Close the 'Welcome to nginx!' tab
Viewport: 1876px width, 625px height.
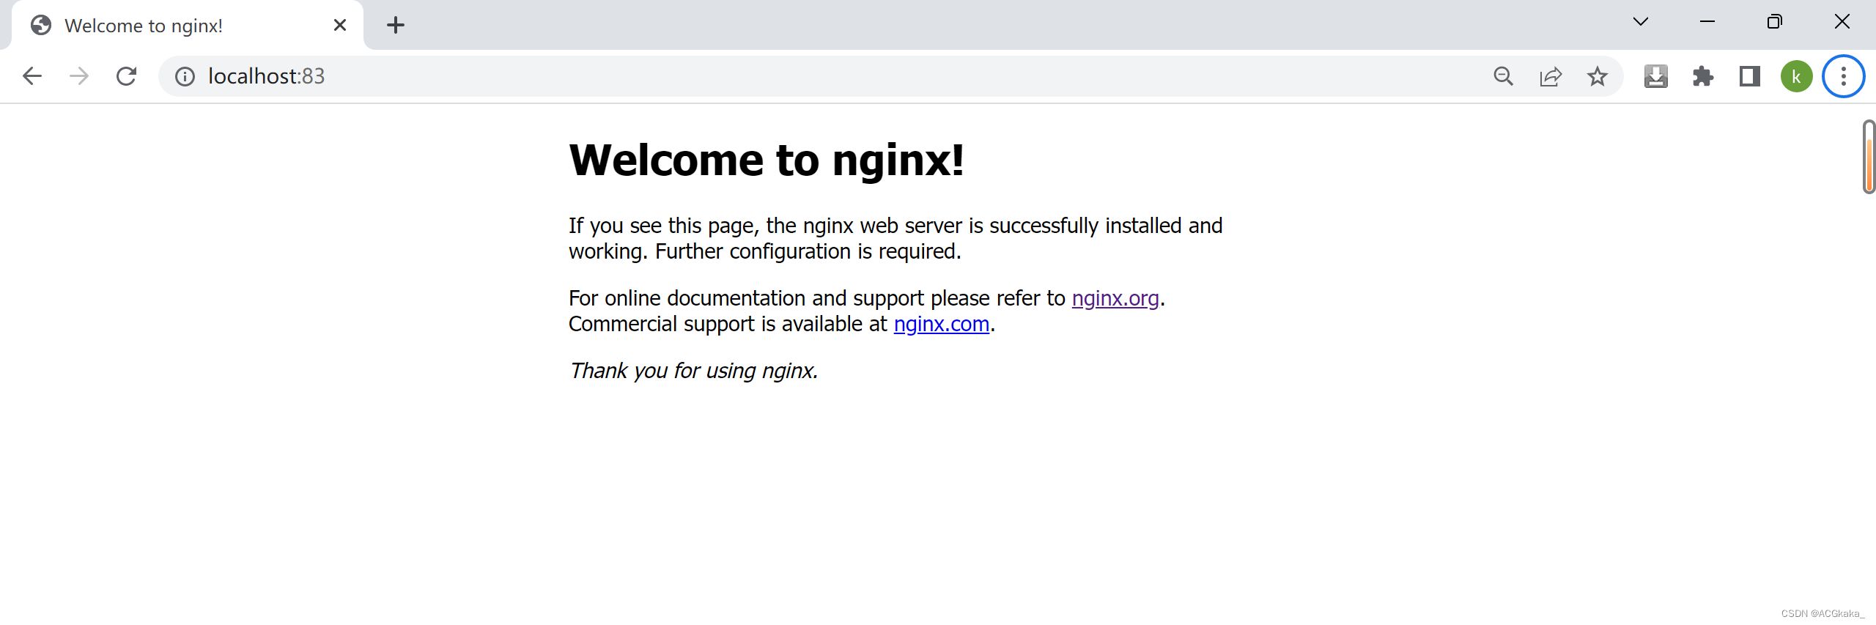pyautogui.click(x=340, y=26)
